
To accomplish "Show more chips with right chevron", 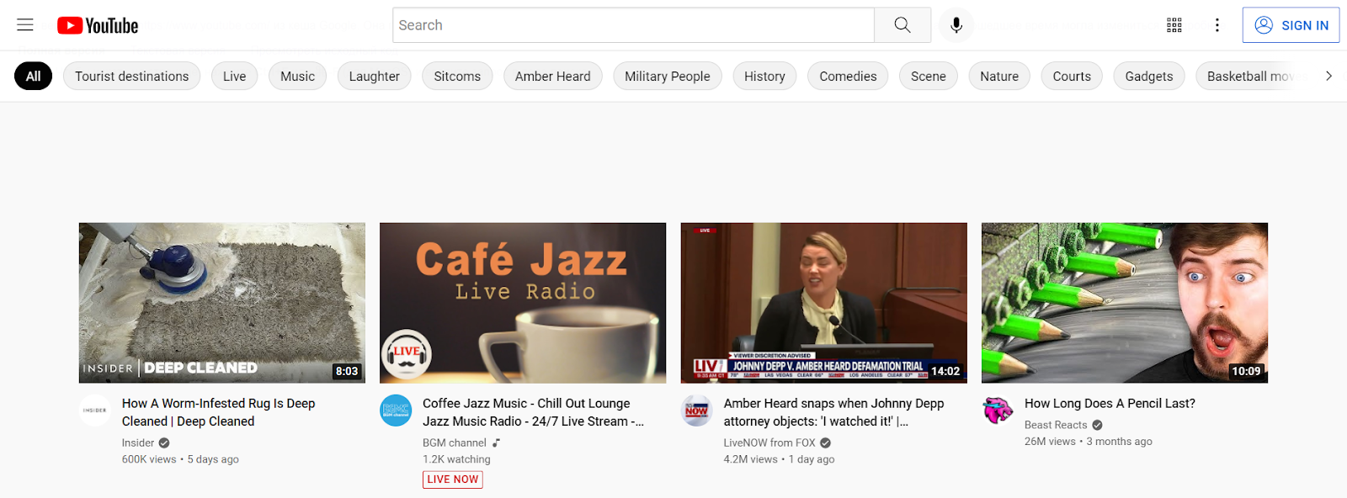I will pos(1328,76).
